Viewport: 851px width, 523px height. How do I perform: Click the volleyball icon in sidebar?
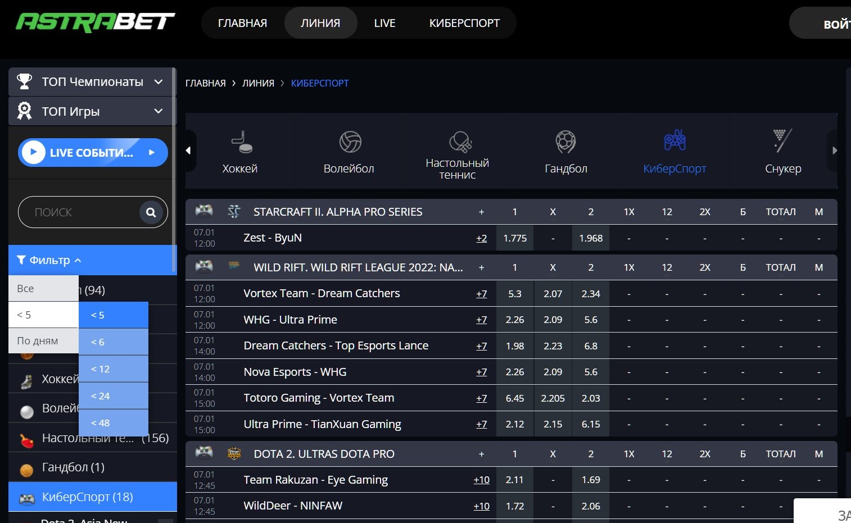(x=27, y=412)
